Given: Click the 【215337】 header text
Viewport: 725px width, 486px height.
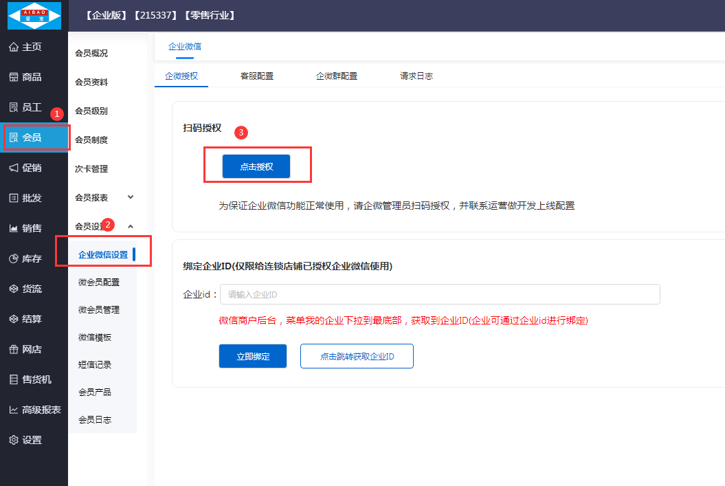Looking at the screenshot, I should pos(156,15).
